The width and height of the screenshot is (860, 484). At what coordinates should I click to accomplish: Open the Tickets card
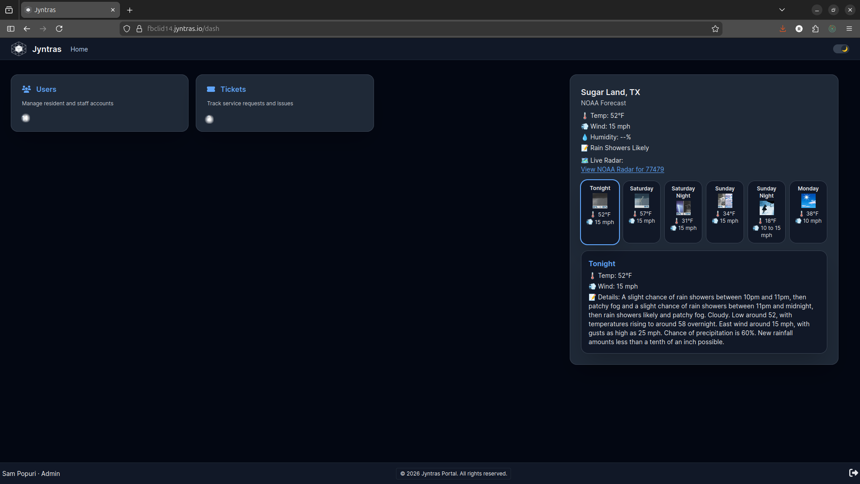pyautogui.click(x=284, y=103)
